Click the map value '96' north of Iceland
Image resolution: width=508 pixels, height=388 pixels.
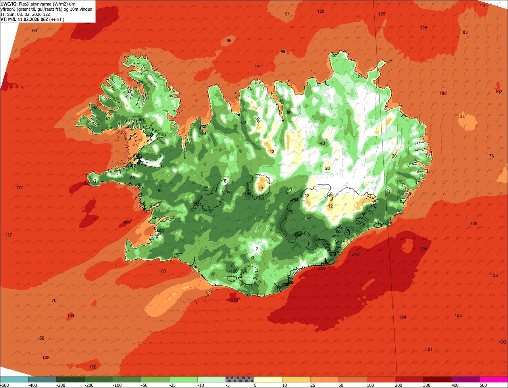229,41
